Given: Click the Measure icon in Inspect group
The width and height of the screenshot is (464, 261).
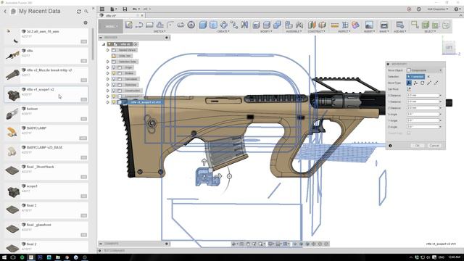Looking at the screenshot, I should [x=334, y=25].
